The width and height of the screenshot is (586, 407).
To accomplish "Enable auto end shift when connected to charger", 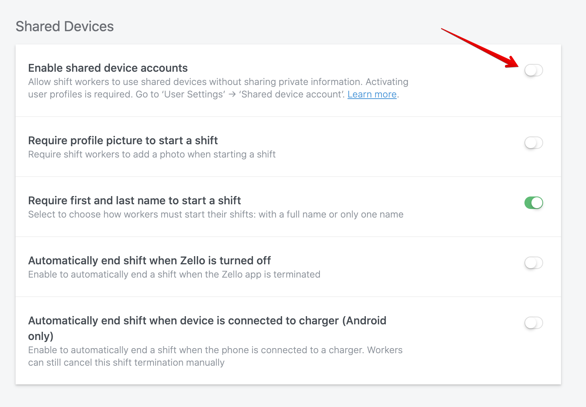I will tap(534, 323).
